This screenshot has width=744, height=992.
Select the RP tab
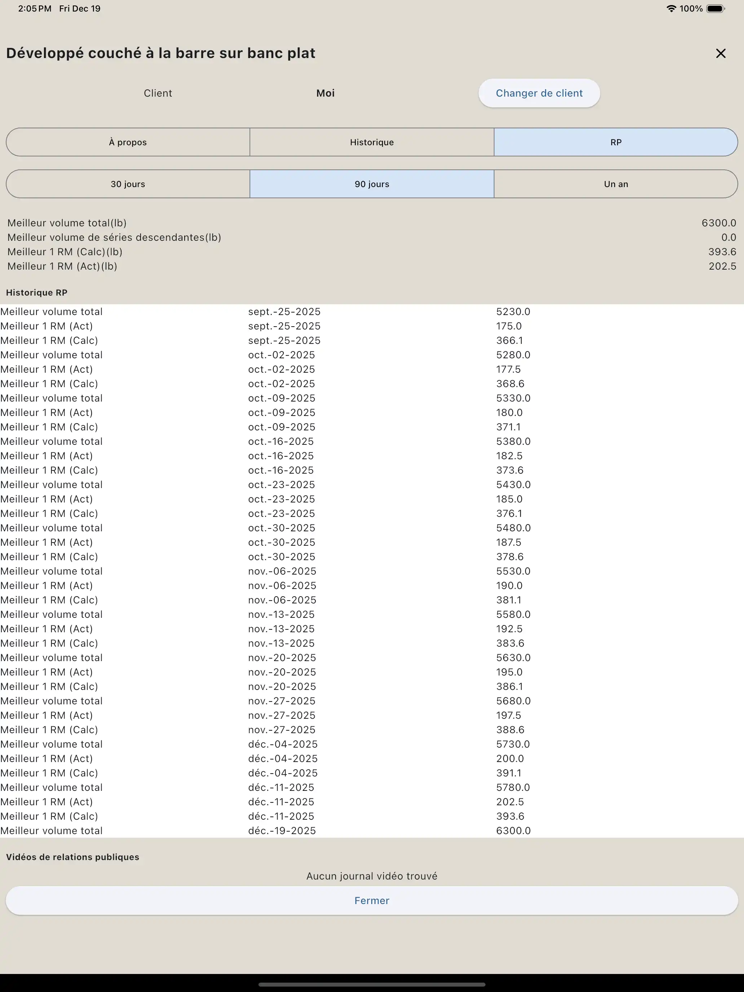(616, 142)
